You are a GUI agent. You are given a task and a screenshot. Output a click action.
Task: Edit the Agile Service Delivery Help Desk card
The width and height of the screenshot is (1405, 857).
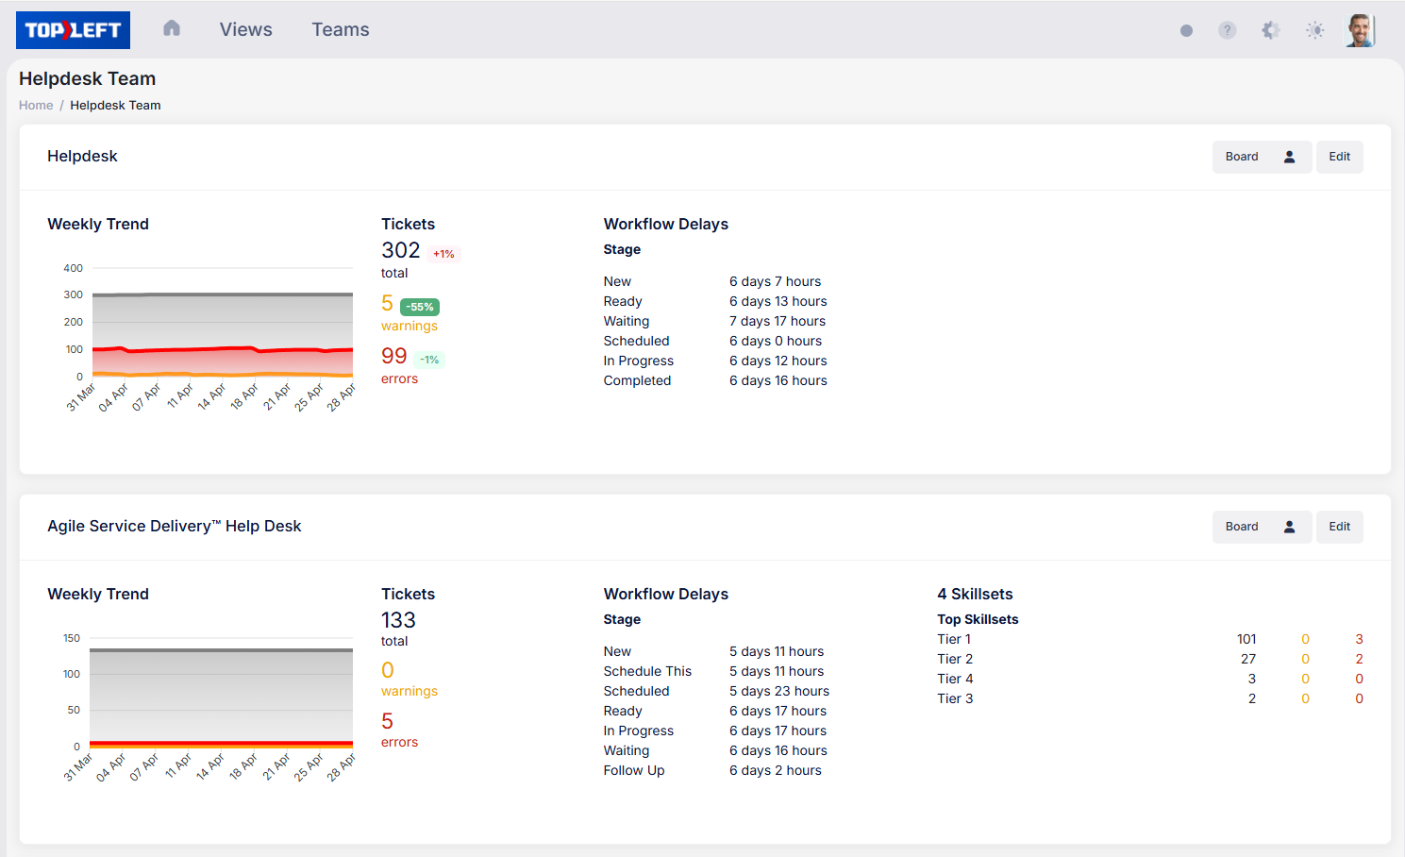pos(1340,527)
